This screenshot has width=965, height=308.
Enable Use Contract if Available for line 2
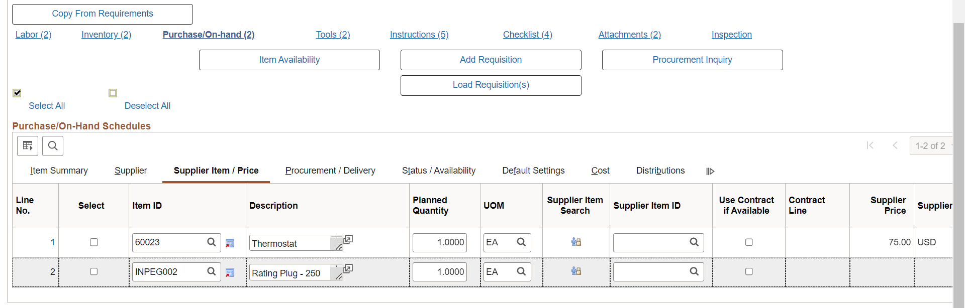pos(749,271)
